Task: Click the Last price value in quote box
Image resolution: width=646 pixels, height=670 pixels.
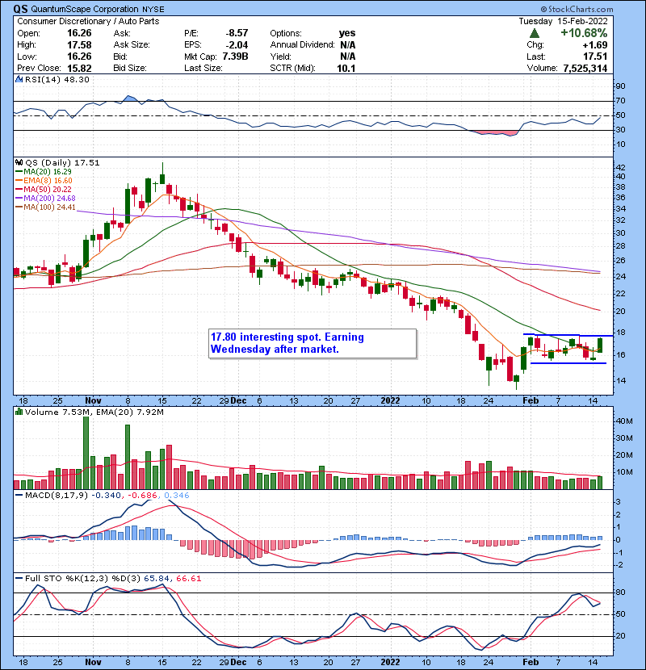Action: coord(595,57)
